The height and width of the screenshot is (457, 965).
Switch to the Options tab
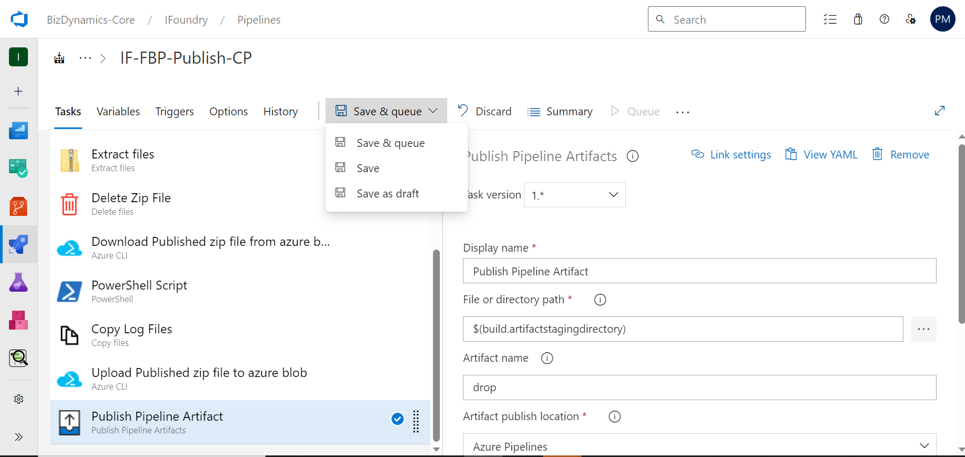tap(229, 112)
